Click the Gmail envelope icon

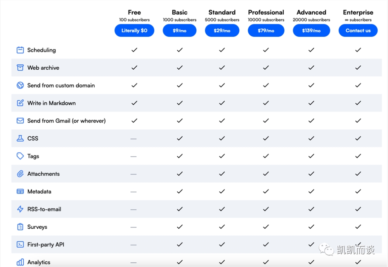(20, 121)
